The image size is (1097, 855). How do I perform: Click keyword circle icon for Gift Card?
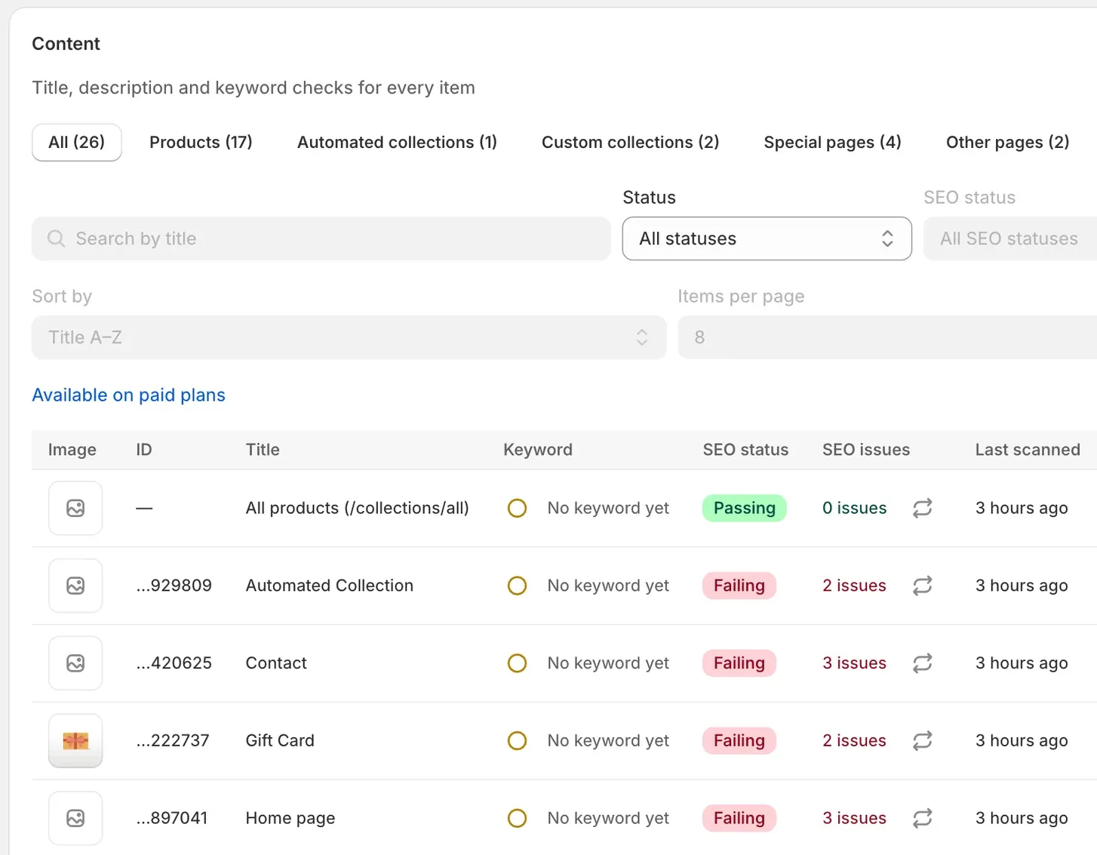coord(517,741)
